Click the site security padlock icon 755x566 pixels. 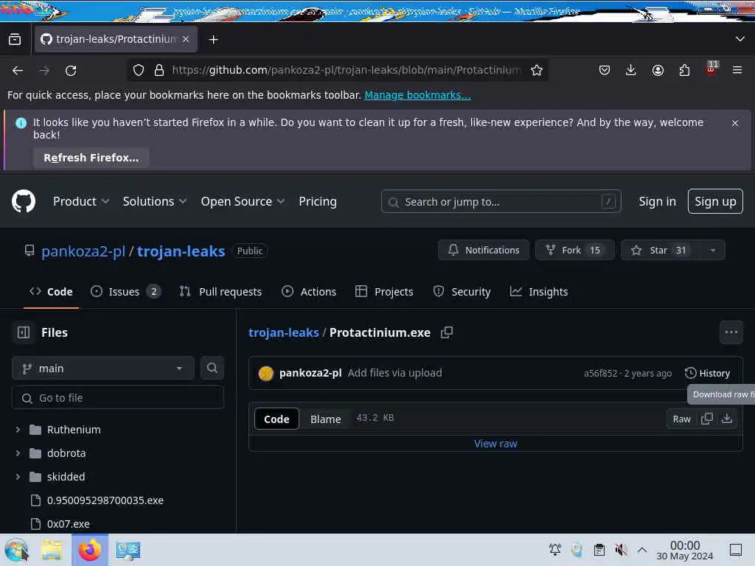[159, 70]
